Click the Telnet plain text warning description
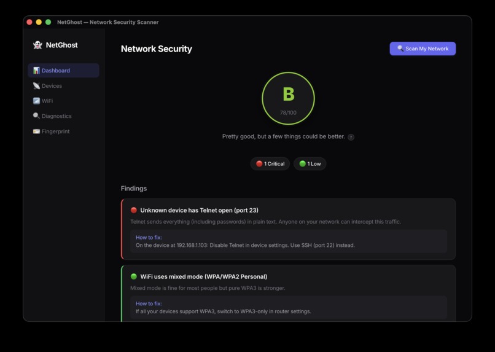 (x=265, y=222)
